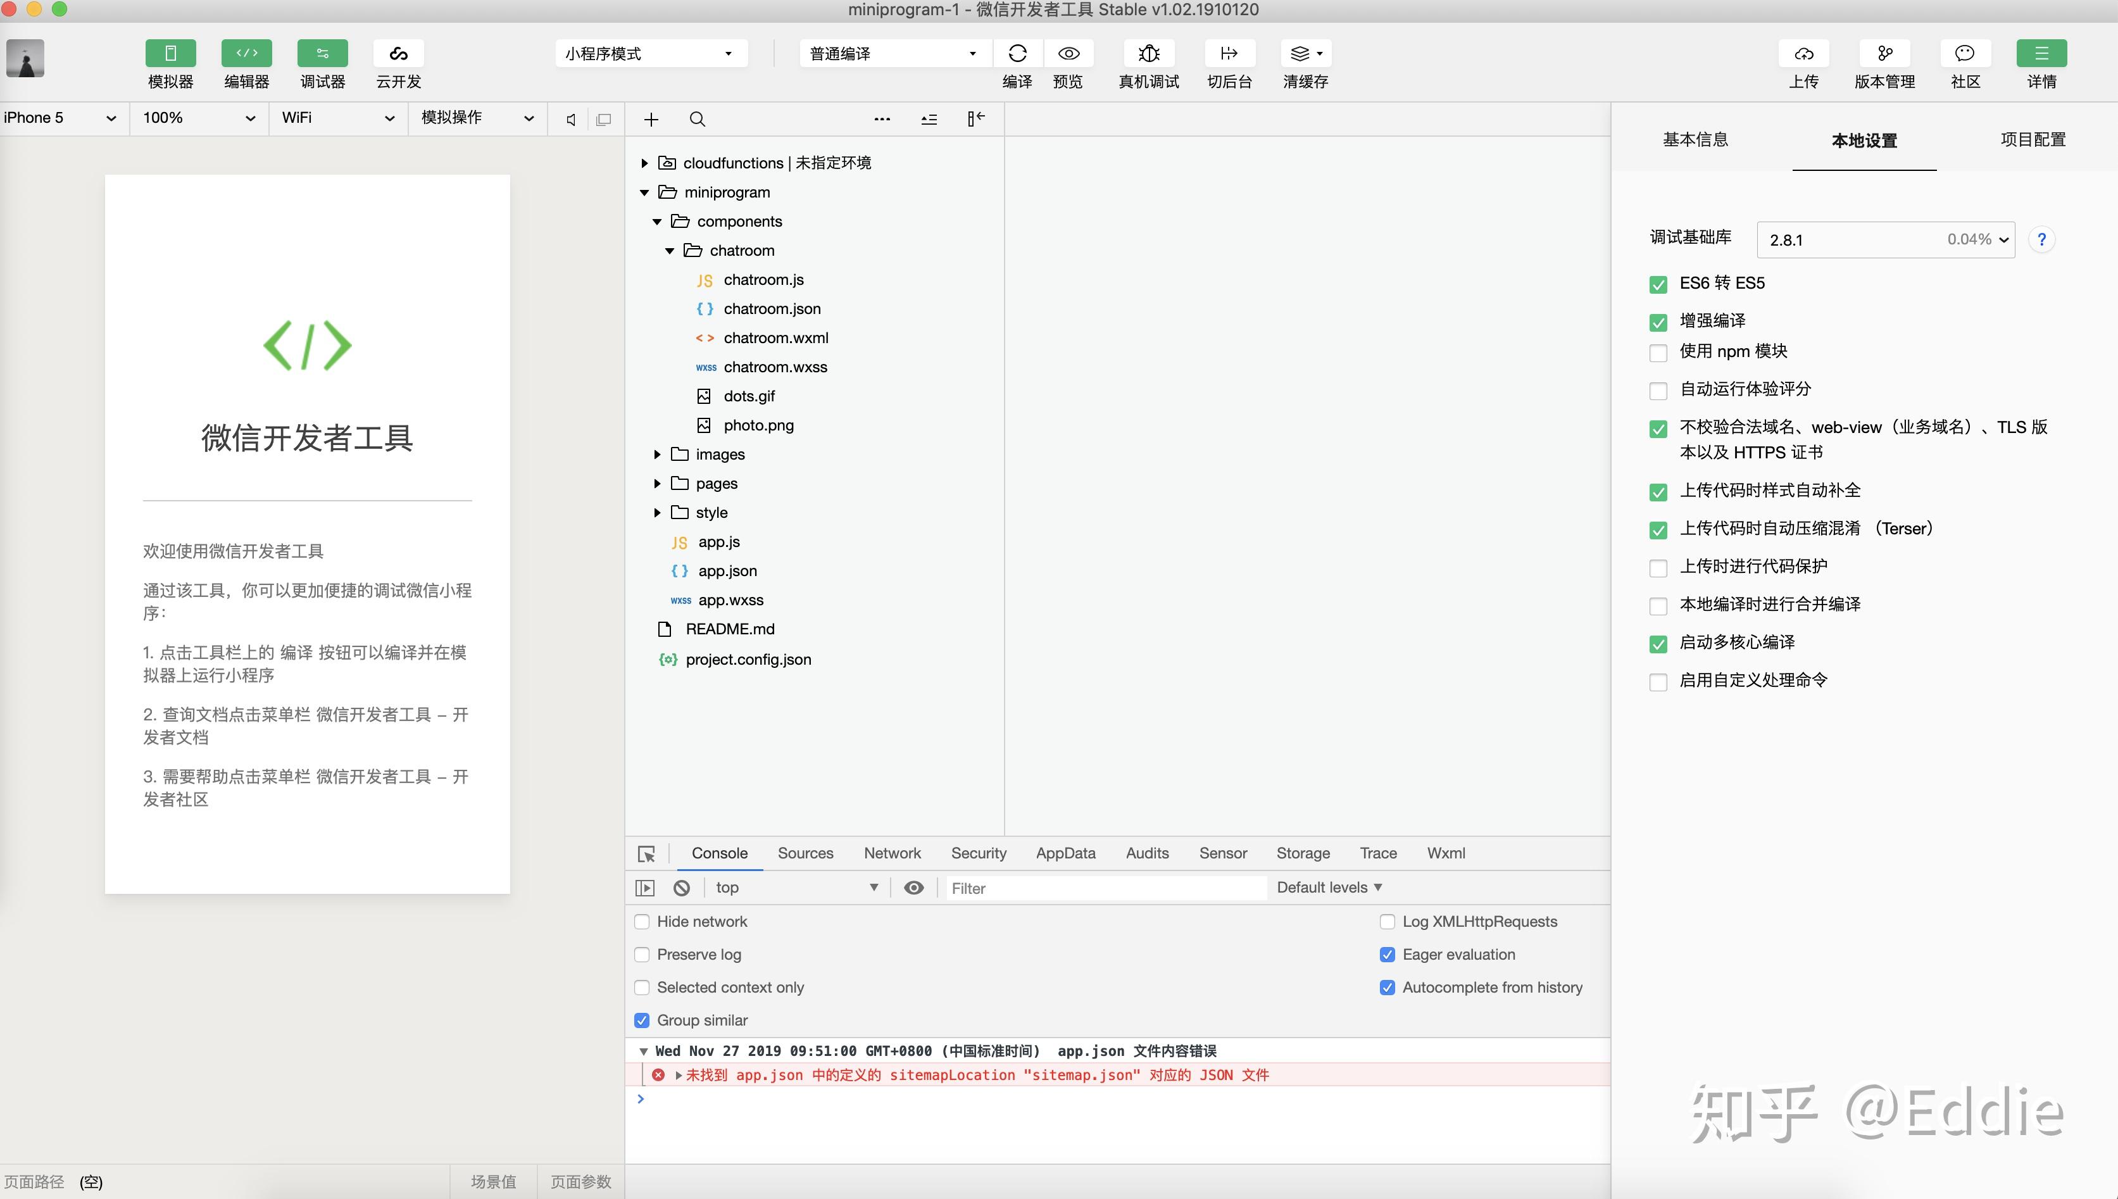Open the clear cache (清缓存) menu
The width and height of the screenshot is (2118, 1199).
tap(1305, 54)
